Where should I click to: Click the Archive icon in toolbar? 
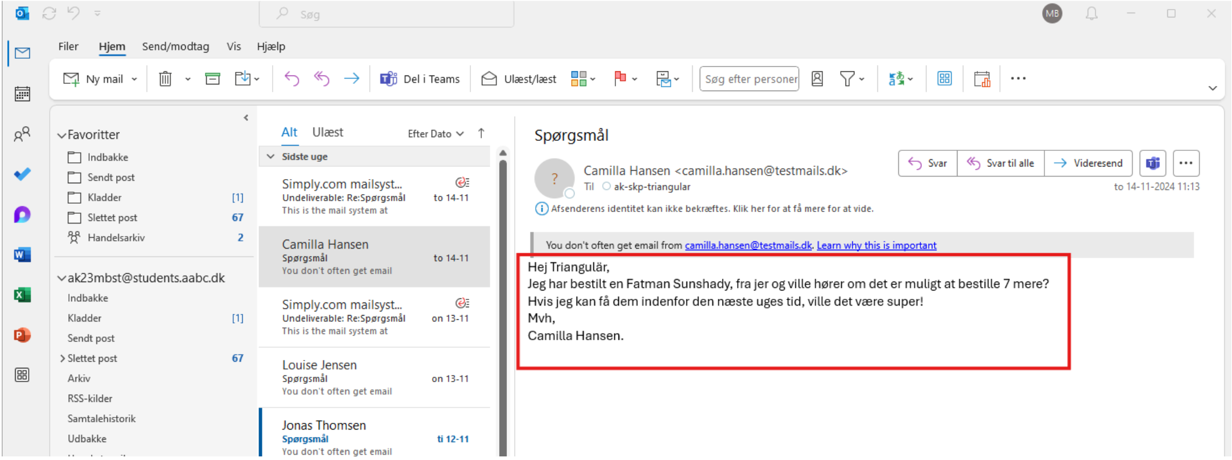coord(212,79)
